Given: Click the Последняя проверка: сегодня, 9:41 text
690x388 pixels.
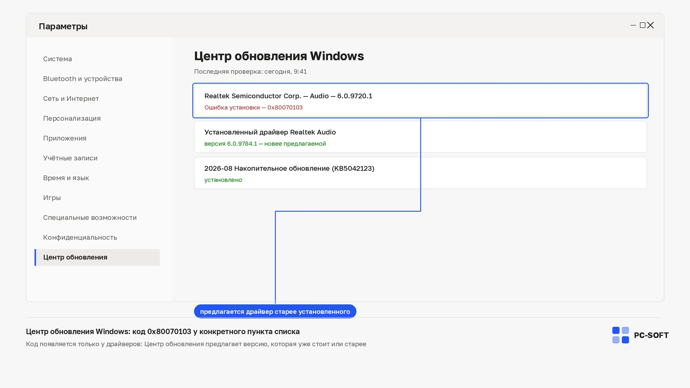Looking at the screenshot, I should pos(251,72).
